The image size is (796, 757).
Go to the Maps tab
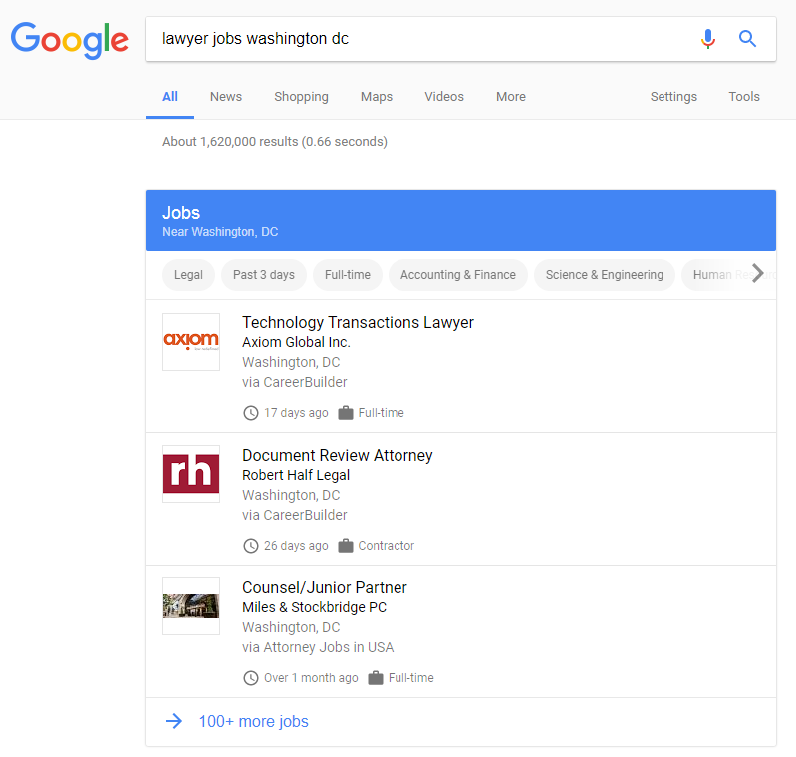pos(377,97)
